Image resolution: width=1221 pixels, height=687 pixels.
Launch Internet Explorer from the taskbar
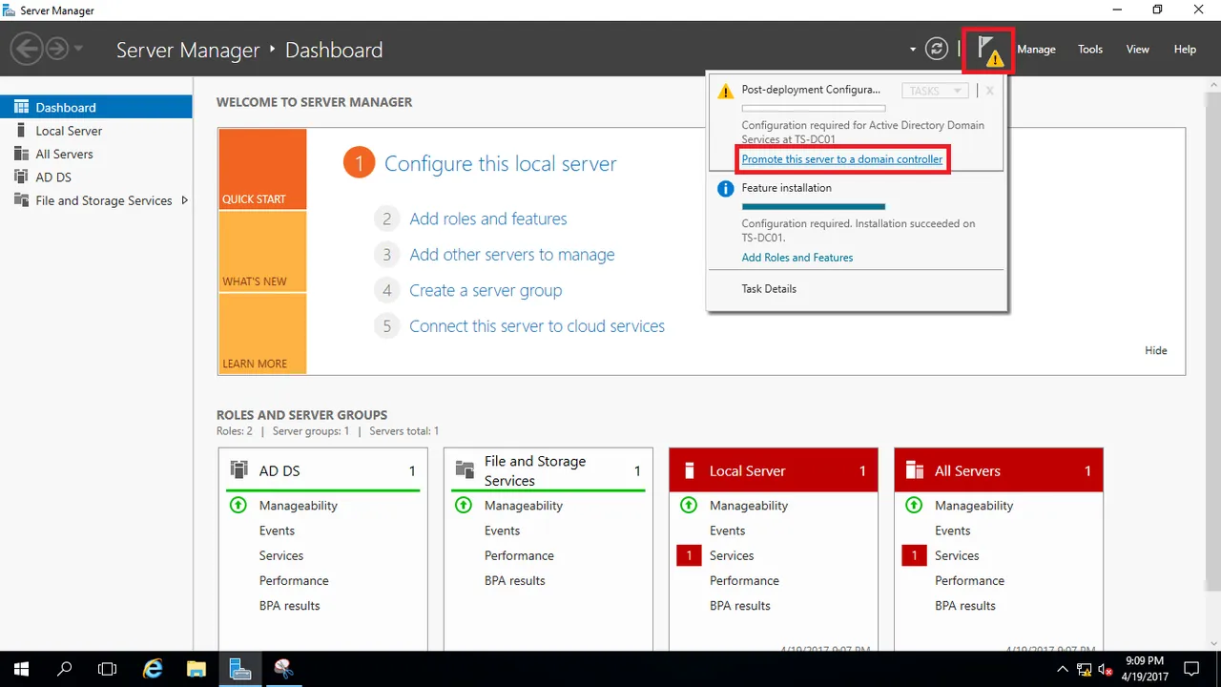coord(153,669)
